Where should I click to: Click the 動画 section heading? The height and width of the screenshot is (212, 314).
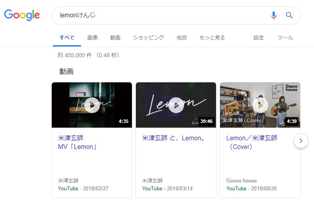pyautogui.click(x=66, y=71)
